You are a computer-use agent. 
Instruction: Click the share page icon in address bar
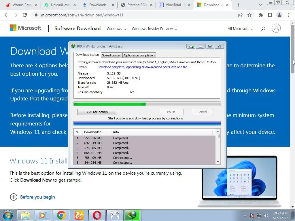pos(240,15)
